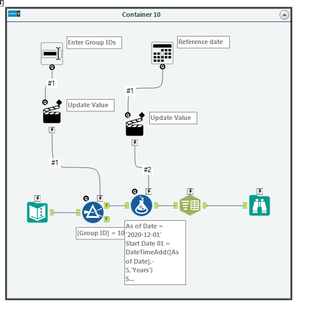
Task: Select the green Table report tool
Action: (x=190, y=206)
